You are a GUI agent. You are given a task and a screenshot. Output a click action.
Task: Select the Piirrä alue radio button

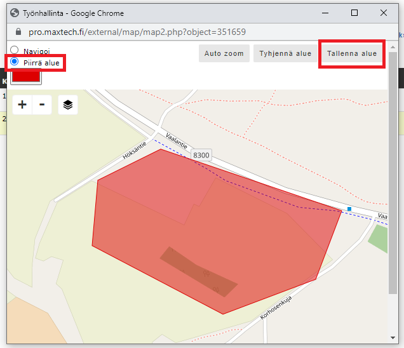pos(14,62)
